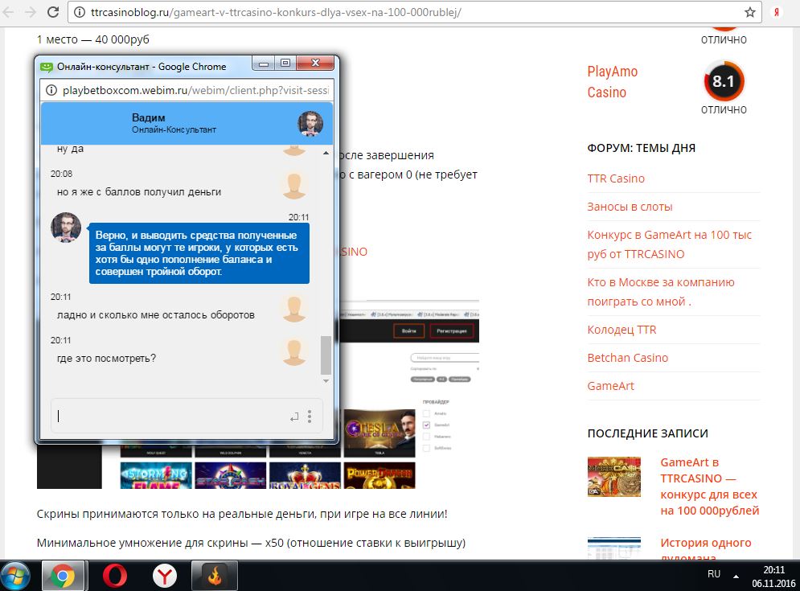The height and width of the screenshot is (591, 800).
Task: Click the Power Dragon slot thumbnail
Action: [379, 476]
